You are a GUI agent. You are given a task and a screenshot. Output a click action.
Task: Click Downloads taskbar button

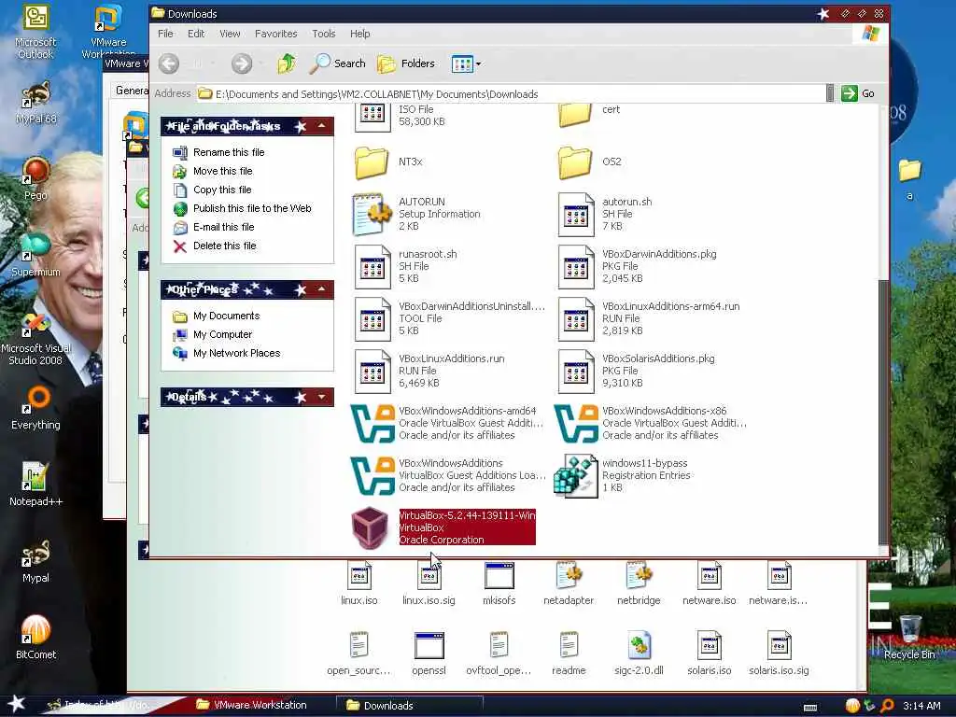(x=410, y=706)
